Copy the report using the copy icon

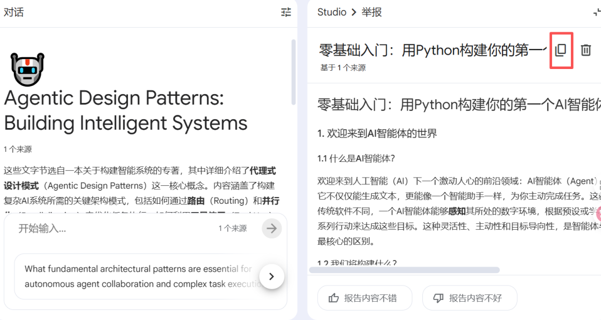pyautogui.click(x=561, y=50)
